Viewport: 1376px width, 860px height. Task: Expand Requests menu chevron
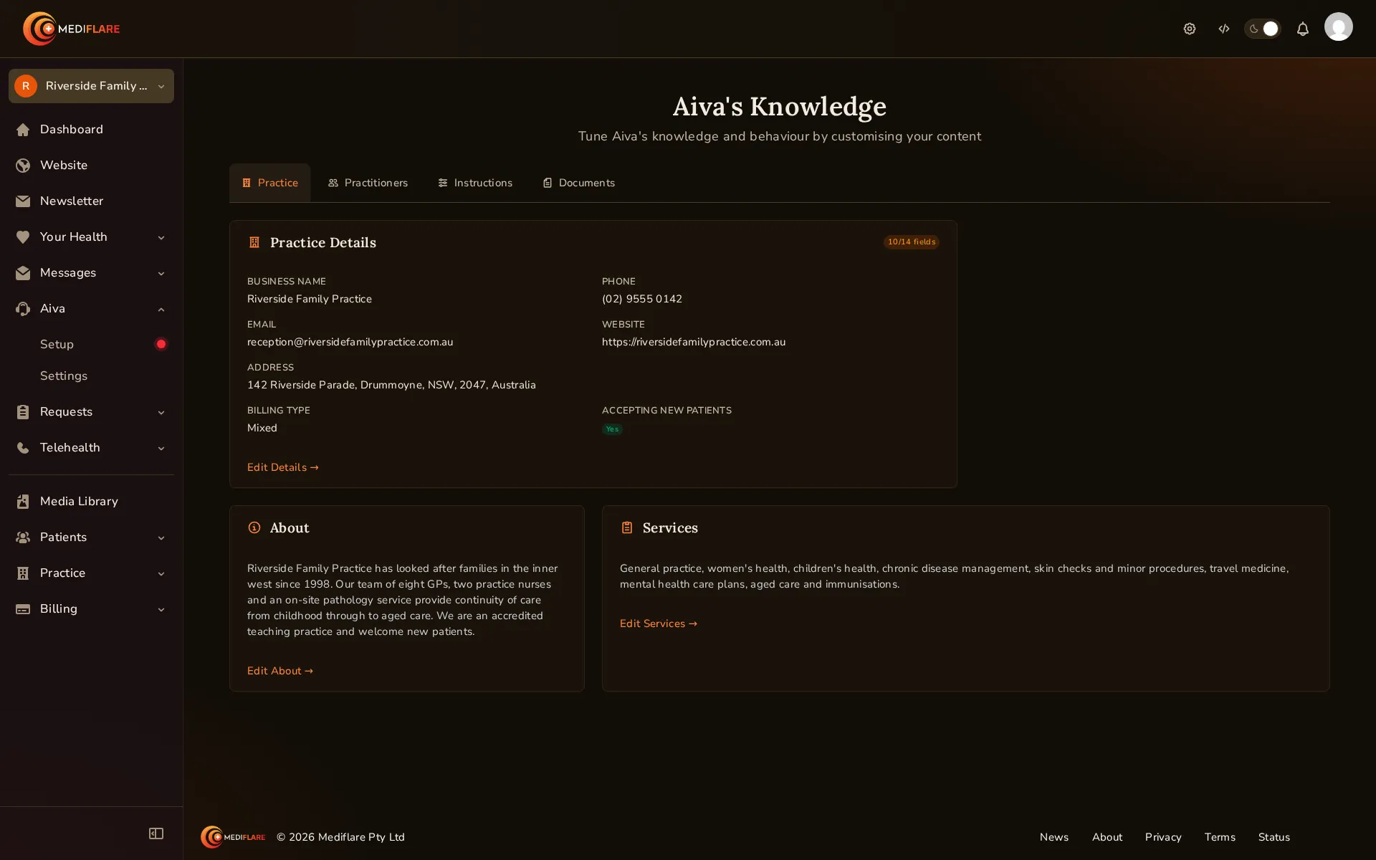(161, 413)
